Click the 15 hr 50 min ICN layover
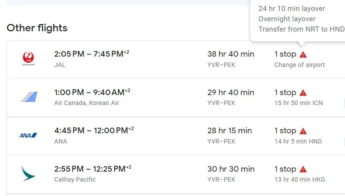This screenshot has height=196, width=345. coord(299,103)
